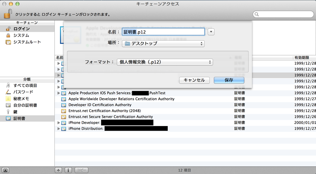This screenshot has width=316, height=174.
Task: Click certificate icon of Apple Production IOS Push
Action: click(64, 93)
